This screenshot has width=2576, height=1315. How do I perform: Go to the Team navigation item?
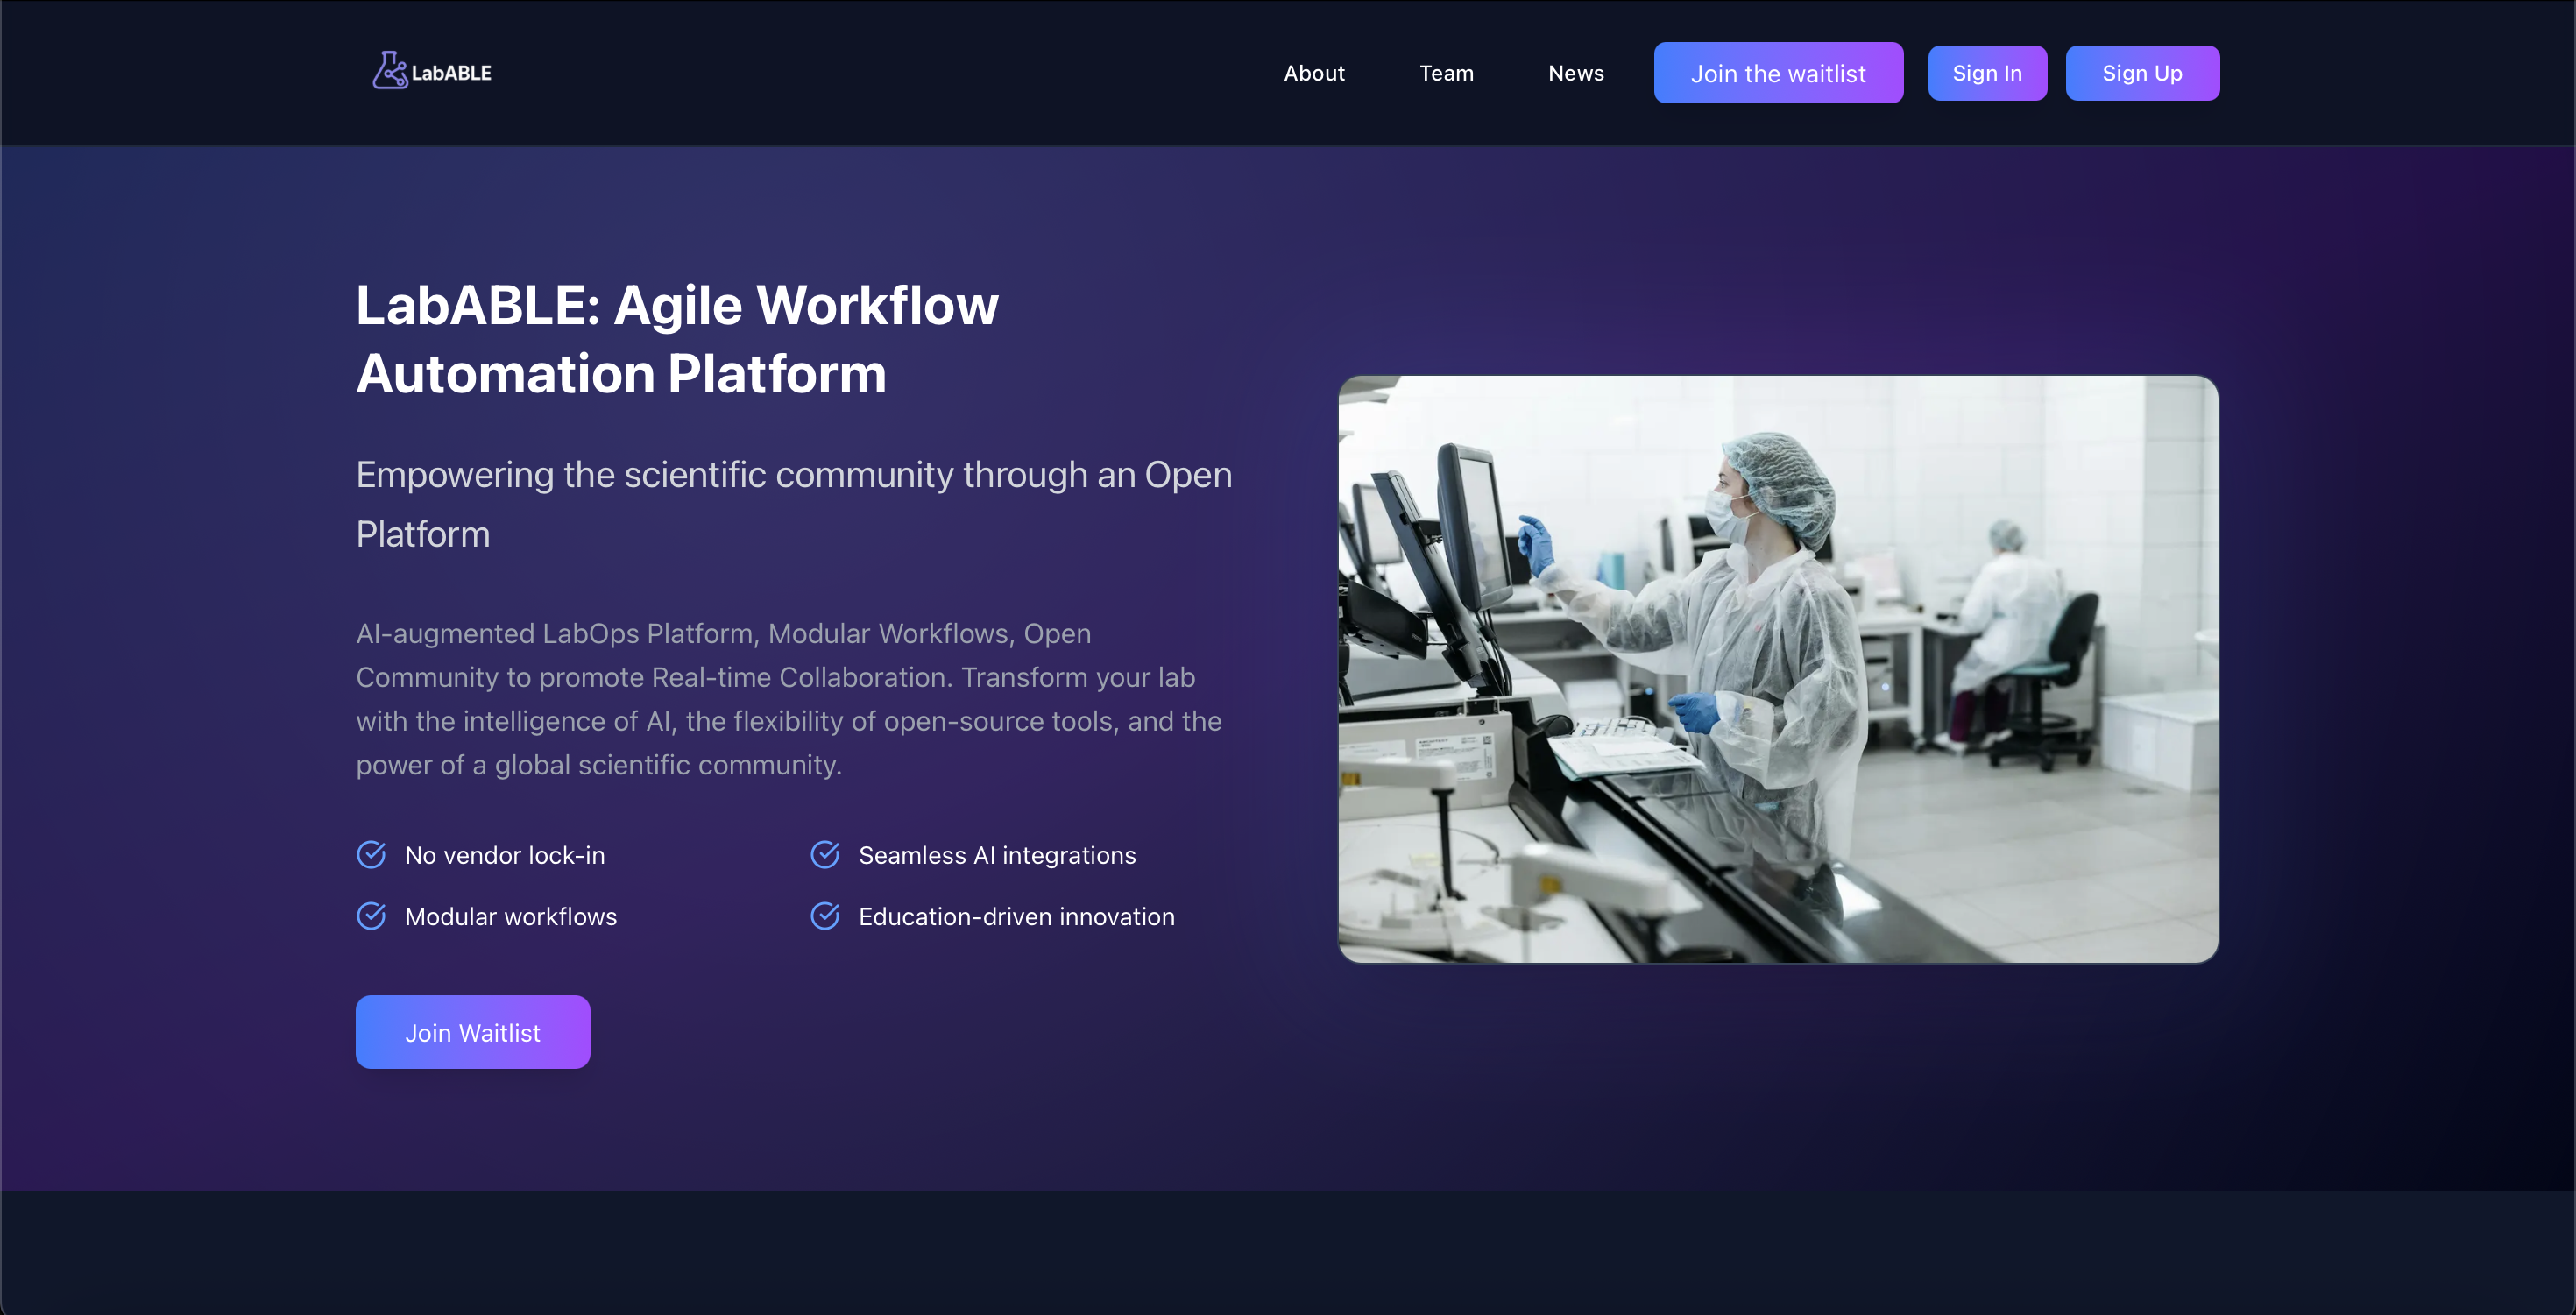[x=1446, y=73]
